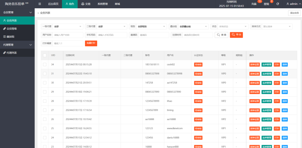
Task: Open the 代理列表 sidebar item
Action: [x=17, y=53]
